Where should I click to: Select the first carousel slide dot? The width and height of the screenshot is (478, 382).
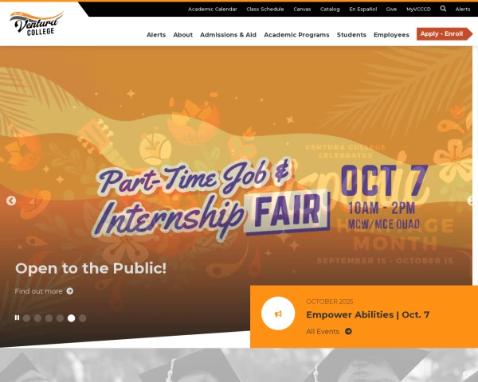coord(26,318)
